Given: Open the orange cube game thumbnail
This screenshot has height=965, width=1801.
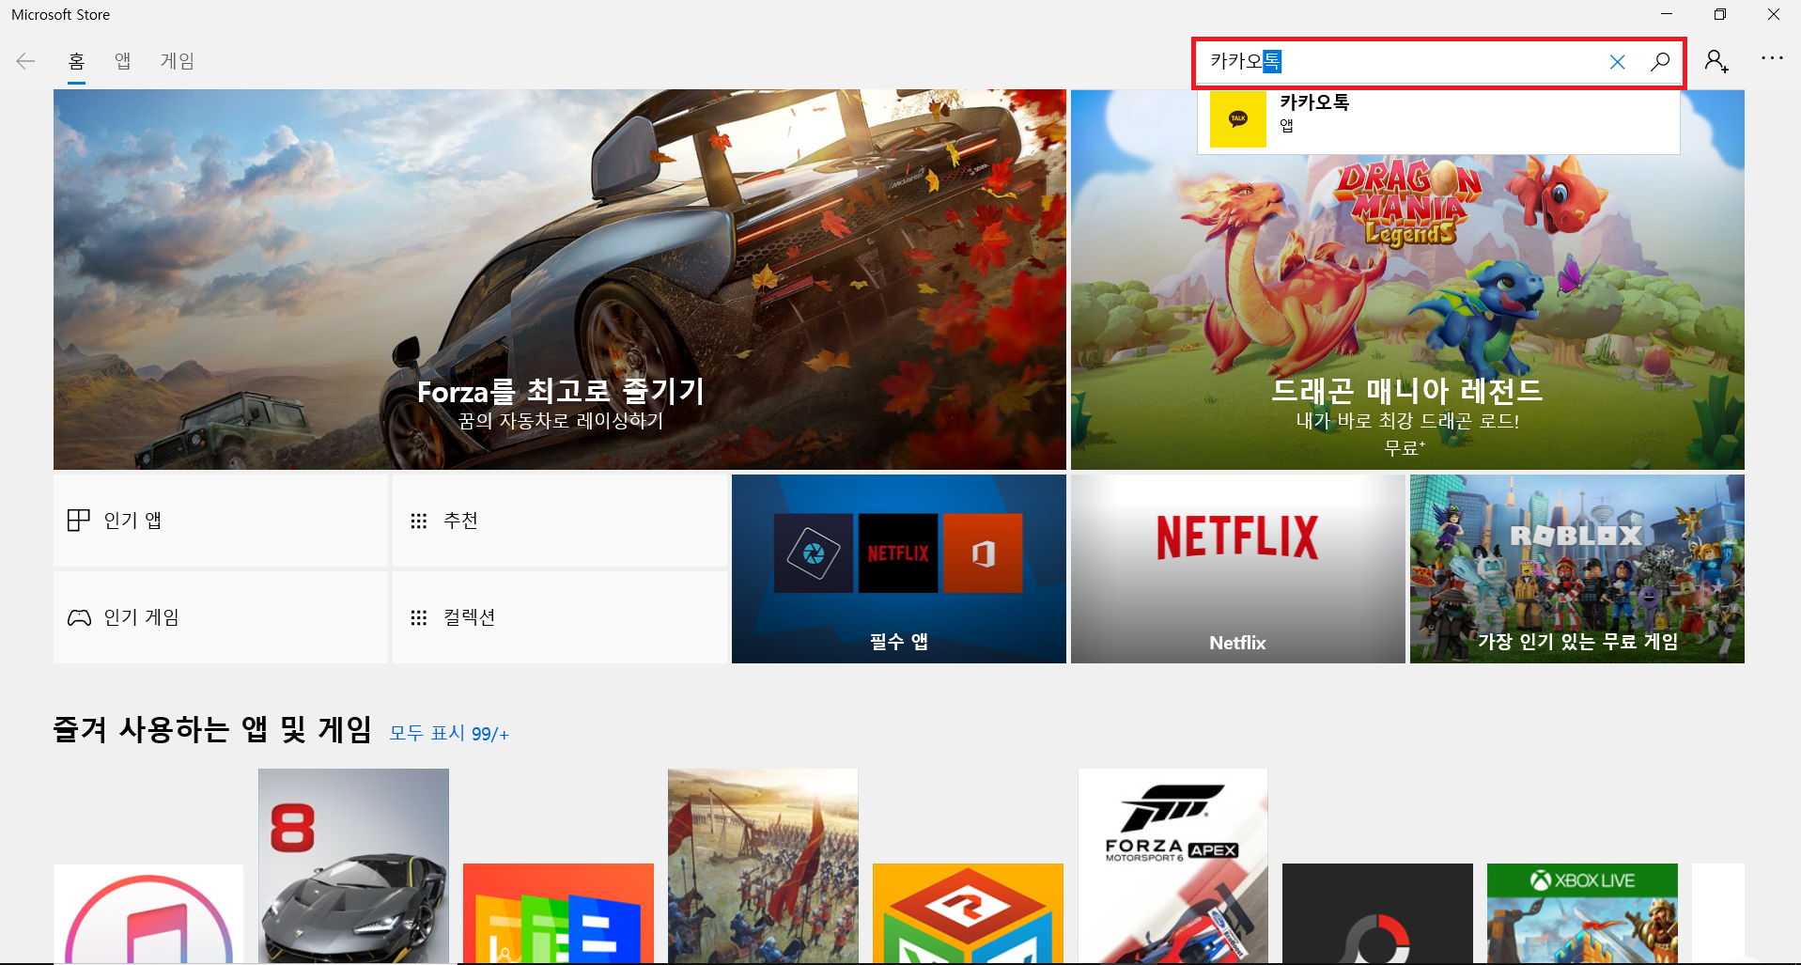Looking at the screenshot, I should click(968, 913).
